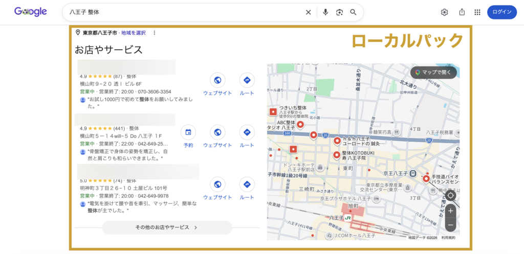Zoom out the map with minus button
The height and width of the screenshot is (254, 524).
click(x=450, y=225)
